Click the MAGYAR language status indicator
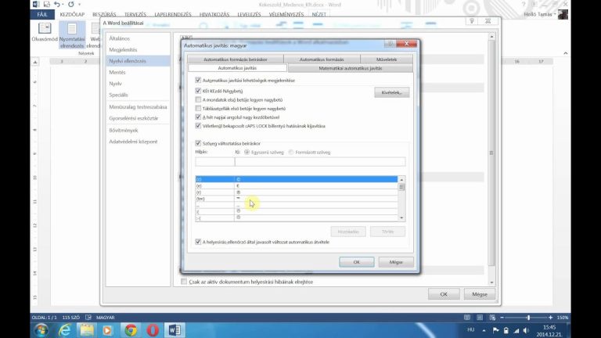This screenshot has height=338, width=601. point(106,318)
